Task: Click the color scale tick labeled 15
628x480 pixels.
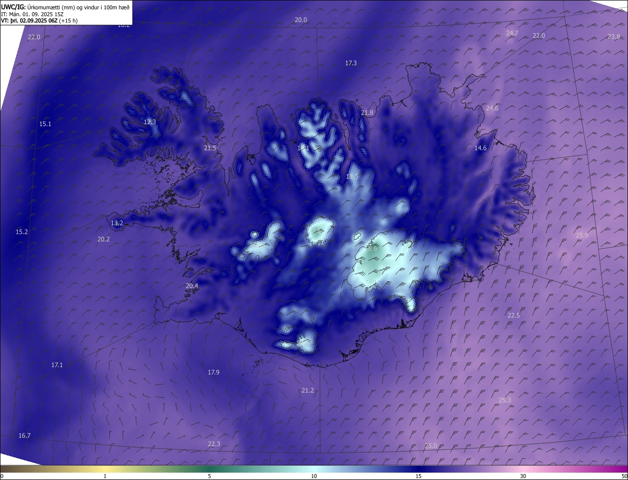Action: click(x=419, y=477)
